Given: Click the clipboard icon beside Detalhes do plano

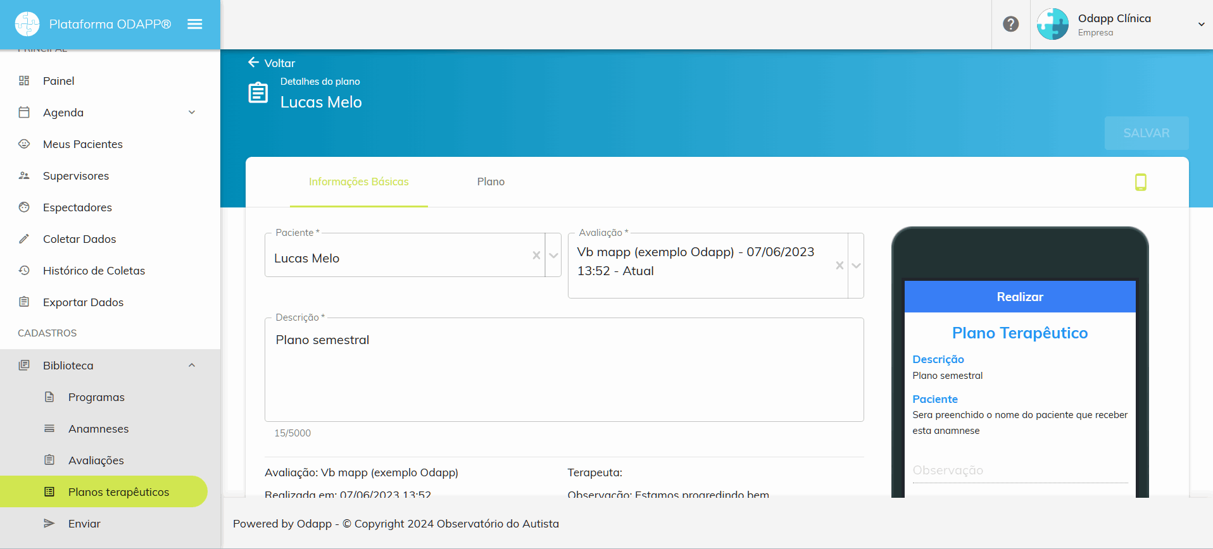Looking at the screenshot, I should point(258,92).
